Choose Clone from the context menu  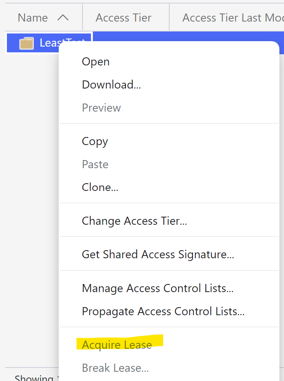[100, 187]
